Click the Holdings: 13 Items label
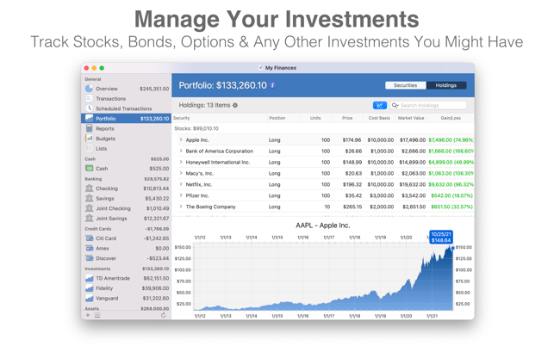Viewport: 554px width, 346px height. click(204, 105)
